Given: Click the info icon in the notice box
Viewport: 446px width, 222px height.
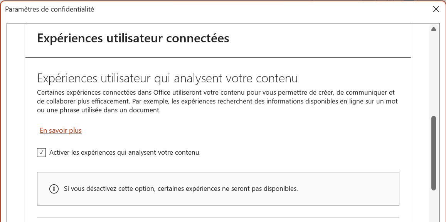Looking at the screenshot, I should click(x=54, y=189).
